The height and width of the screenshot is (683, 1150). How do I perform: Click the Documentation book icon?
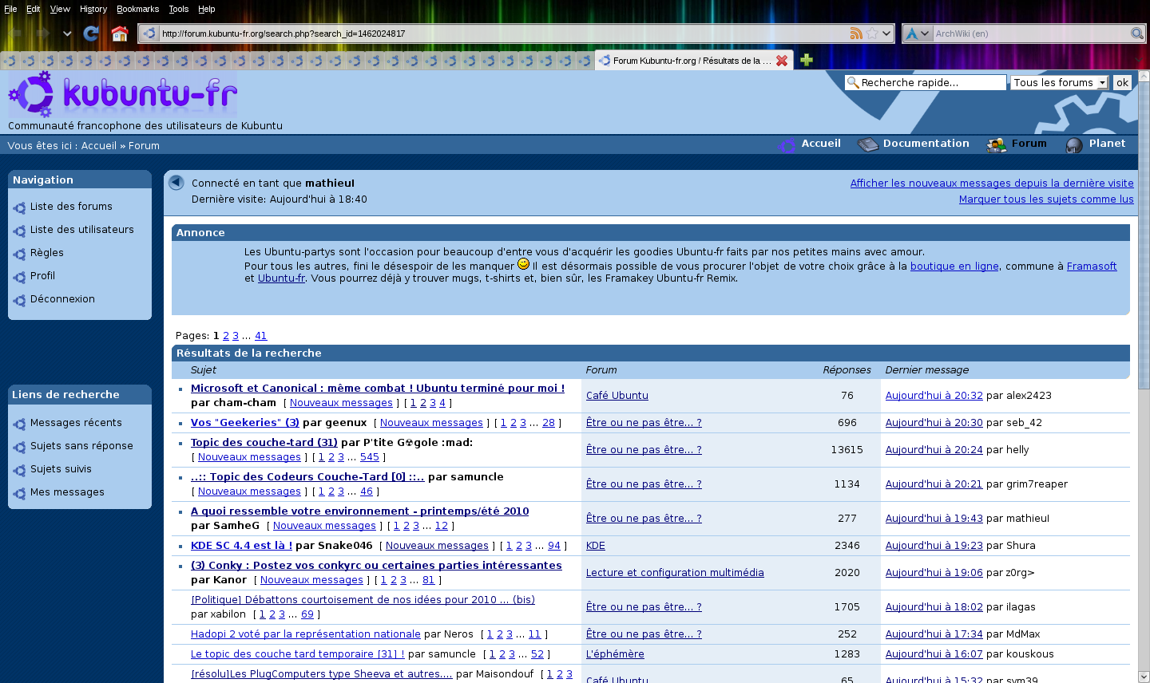(868, 144)
